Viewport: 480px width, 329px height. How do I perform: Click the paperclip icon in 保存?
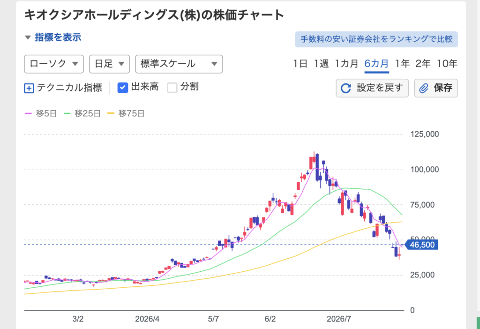click(424, 89)
